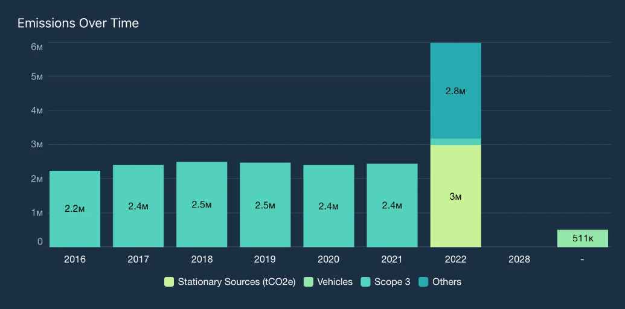
Task: Click the Emissions Over Time title
Action: click(x=78, y=23)
